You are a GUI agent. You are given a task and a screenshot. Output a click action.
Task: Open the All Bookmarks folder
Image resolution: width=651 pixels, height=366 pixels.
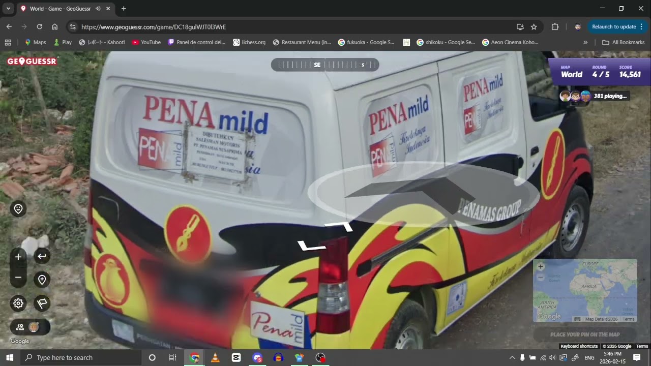[623, 42]
